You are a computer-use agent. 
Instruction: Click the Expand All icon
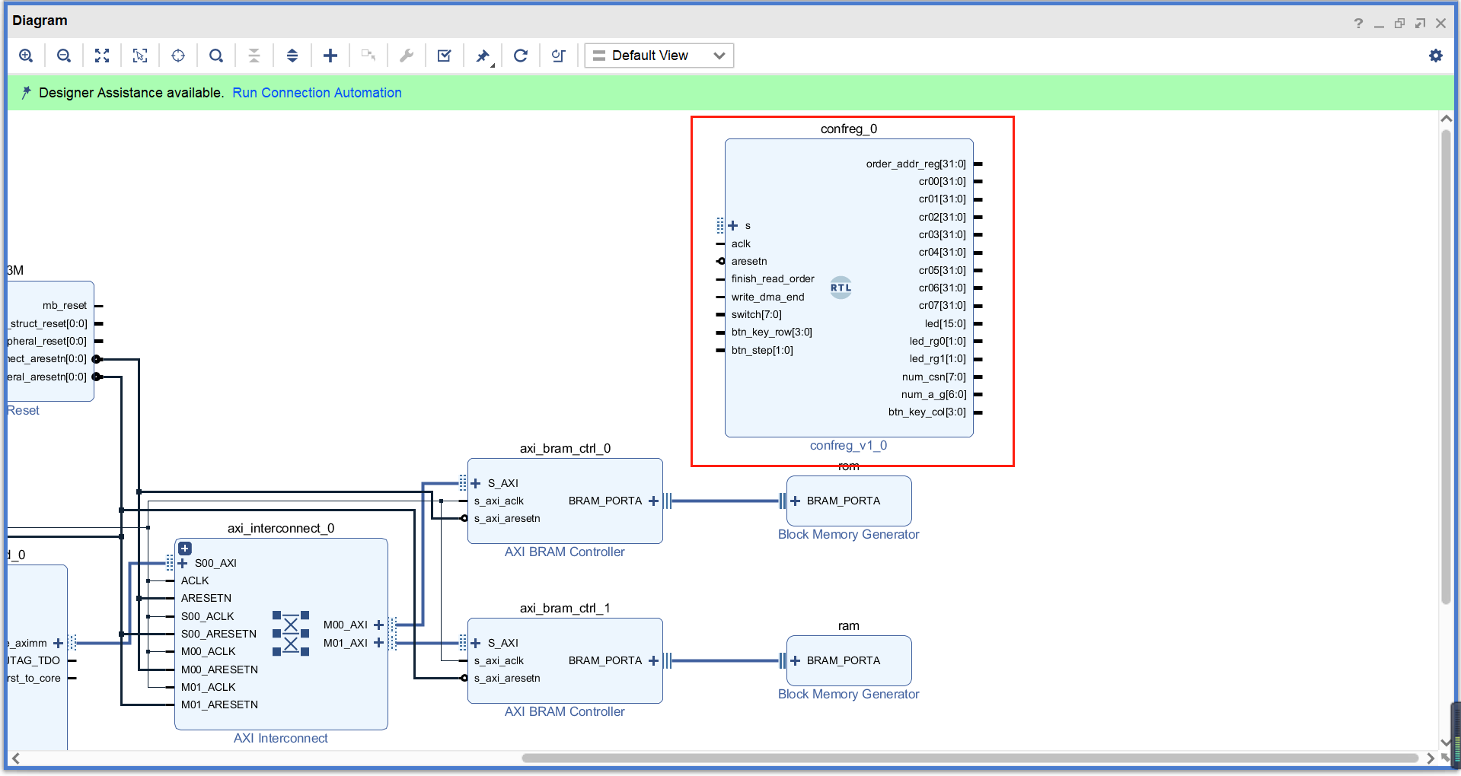[x=292, y=56]
